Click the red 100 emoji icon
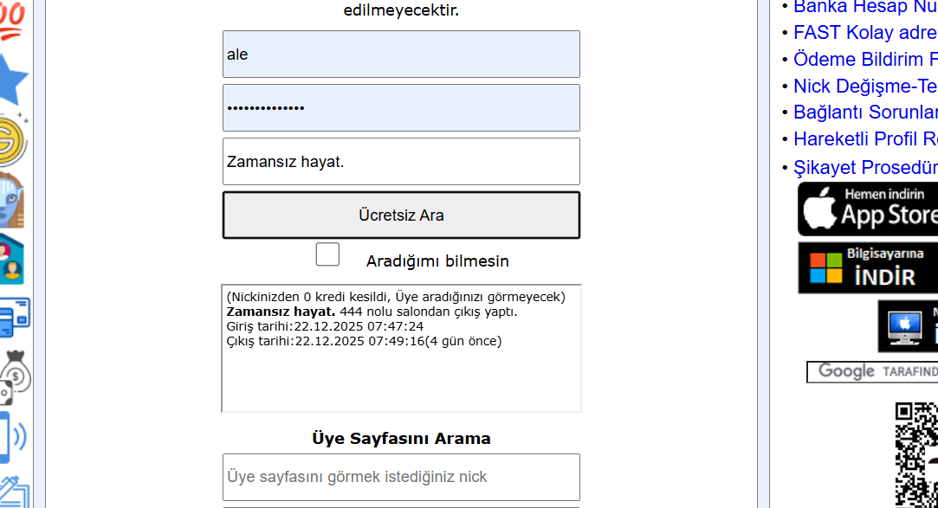Screen dimensions: 938x508 [12, 22]
